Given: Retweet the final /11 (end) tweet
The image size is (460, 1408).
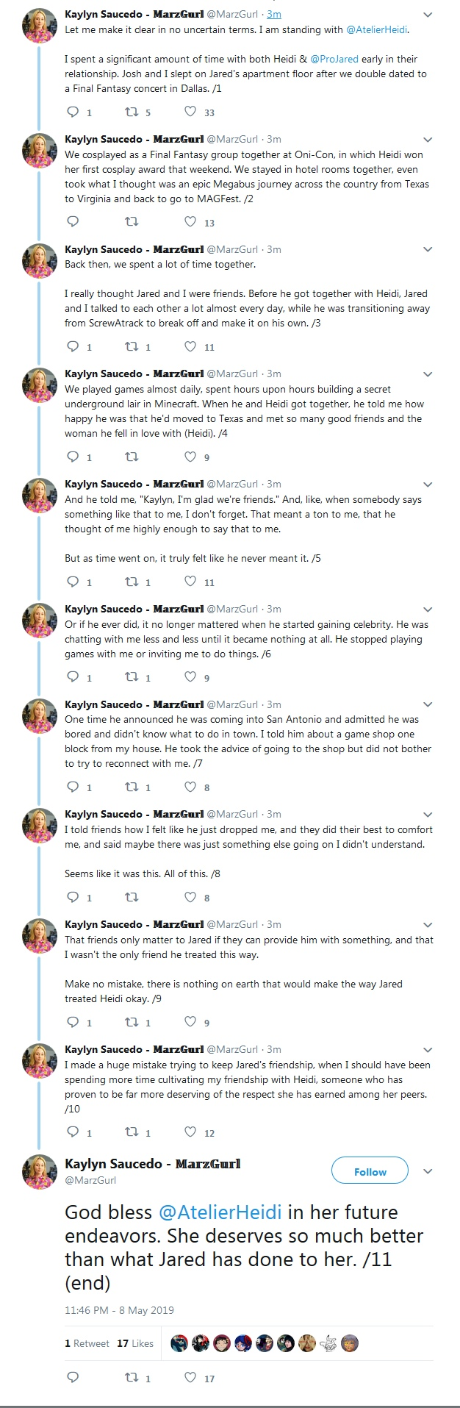Looking at the screenshot, I should coord(132,1377).
